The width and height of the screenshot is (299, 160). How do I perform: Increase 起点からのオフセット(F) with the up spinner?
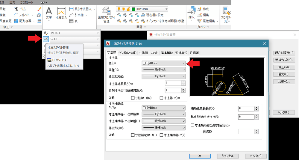point(256,116)
